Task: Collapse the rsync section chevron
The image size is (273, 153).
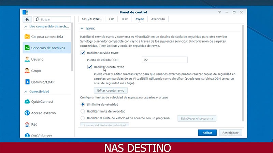Action: point(82,28)
